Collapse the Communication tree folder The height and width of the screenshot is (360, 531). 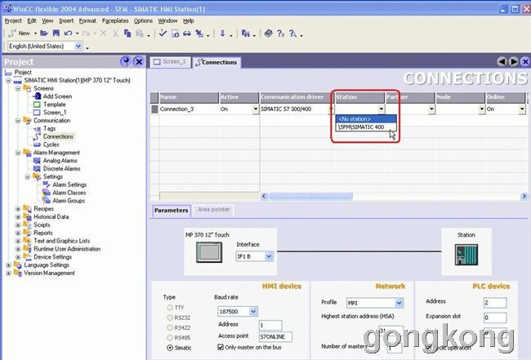click(x=18, y=121)
